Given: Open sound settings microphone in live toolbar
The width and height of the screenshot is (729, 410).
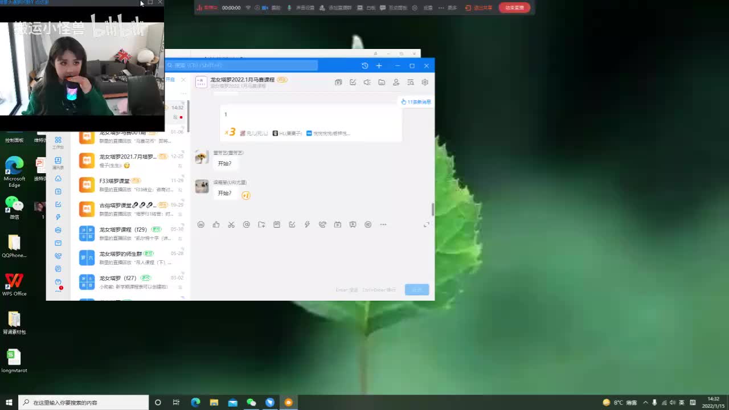Looking at the screenshot, I should (301, 8).
